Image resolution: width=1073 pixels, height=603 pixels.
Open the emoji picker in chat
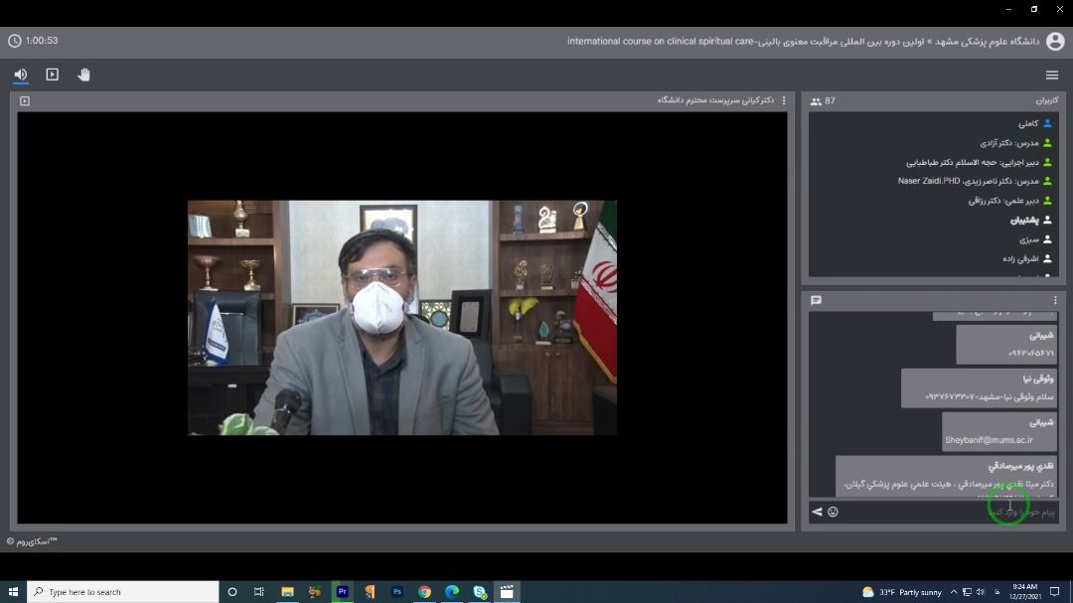click(833, 512)
